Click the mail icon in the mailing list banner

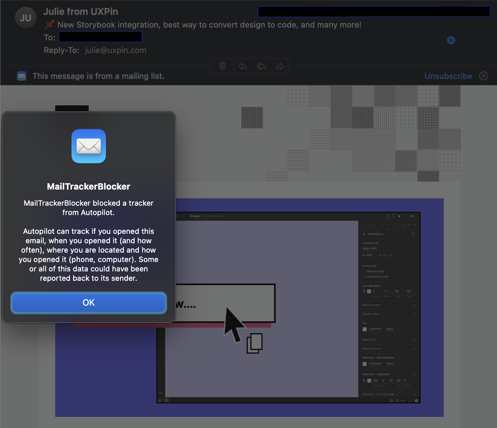(22, 76)
